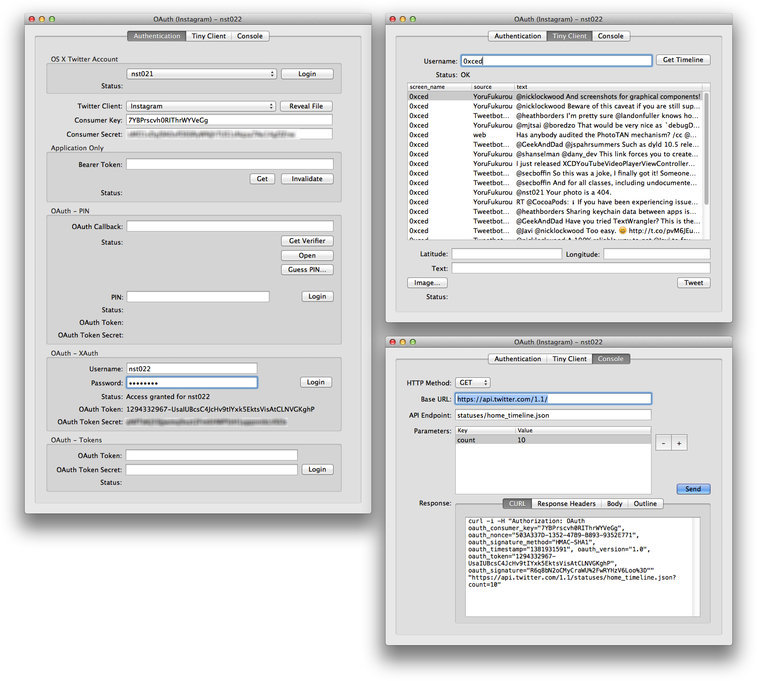Open the Twitter Client dropdown showing Instagram

tap(201, 106)
